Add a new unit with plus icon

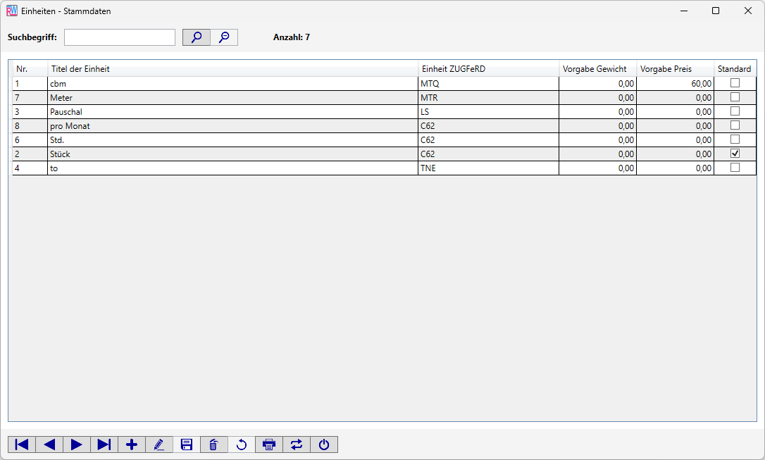point(132,445)
